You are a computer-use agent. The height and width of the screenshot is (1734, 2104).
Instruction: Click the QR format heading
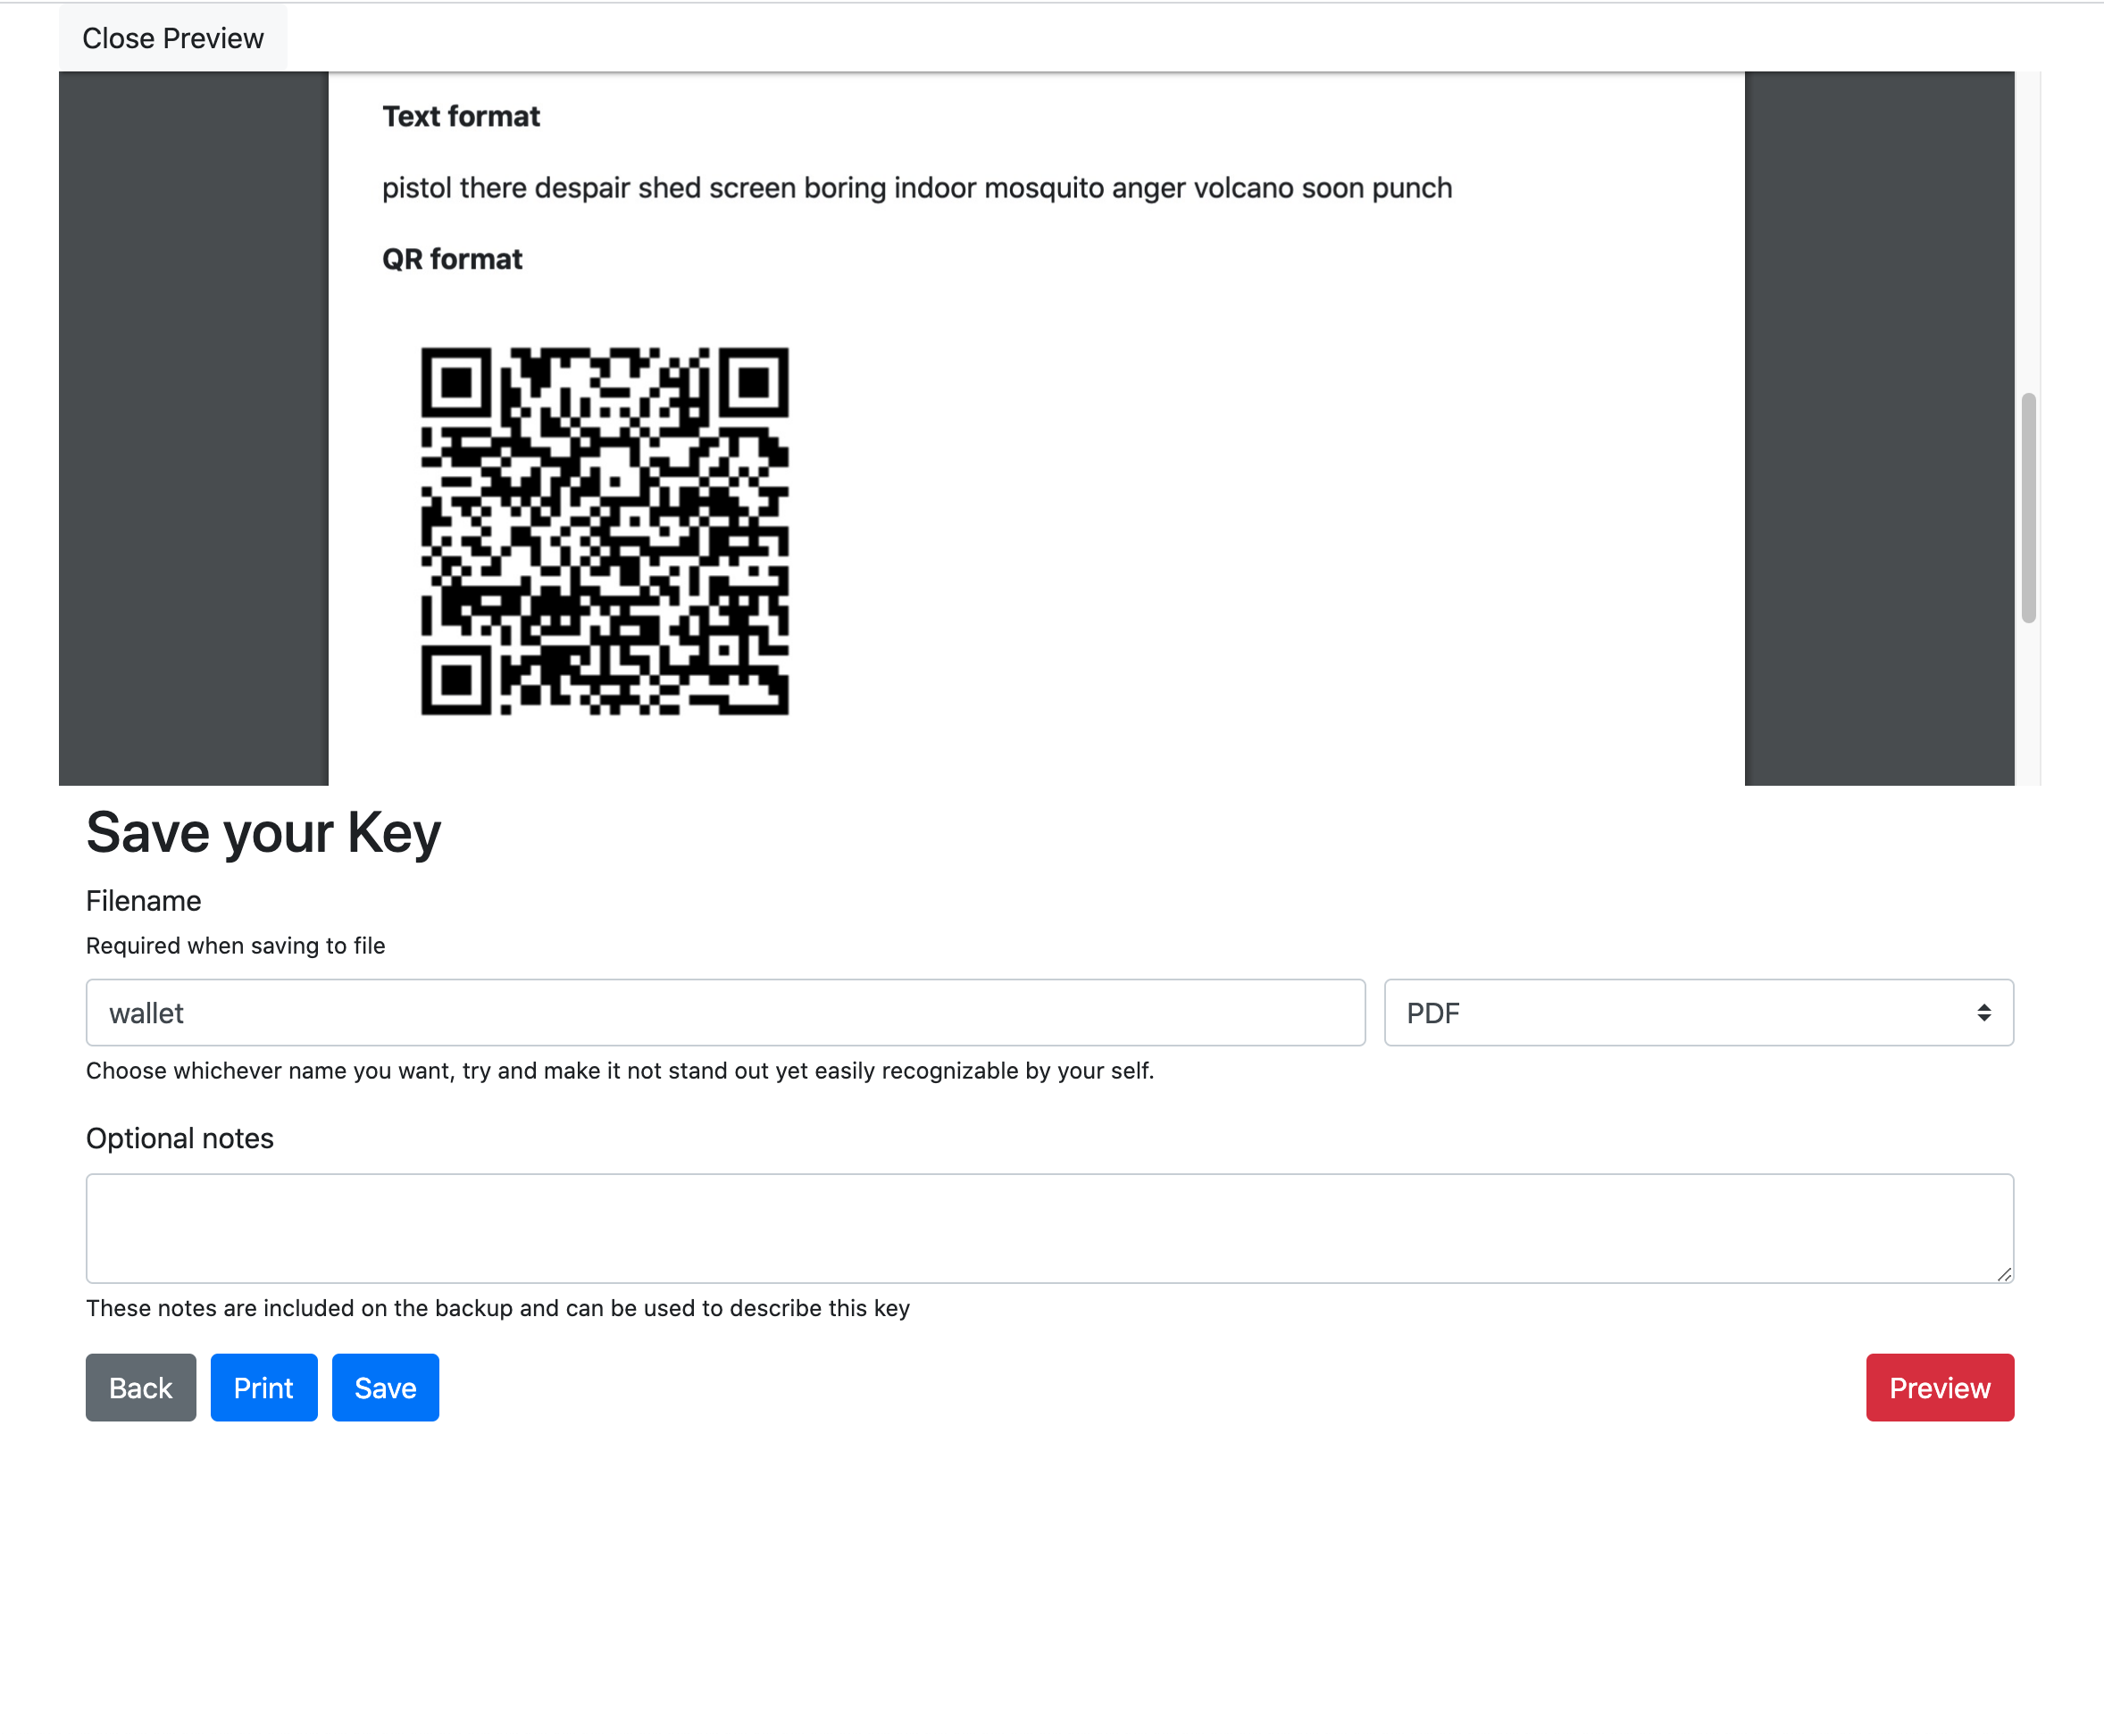[x=452, y=260]
